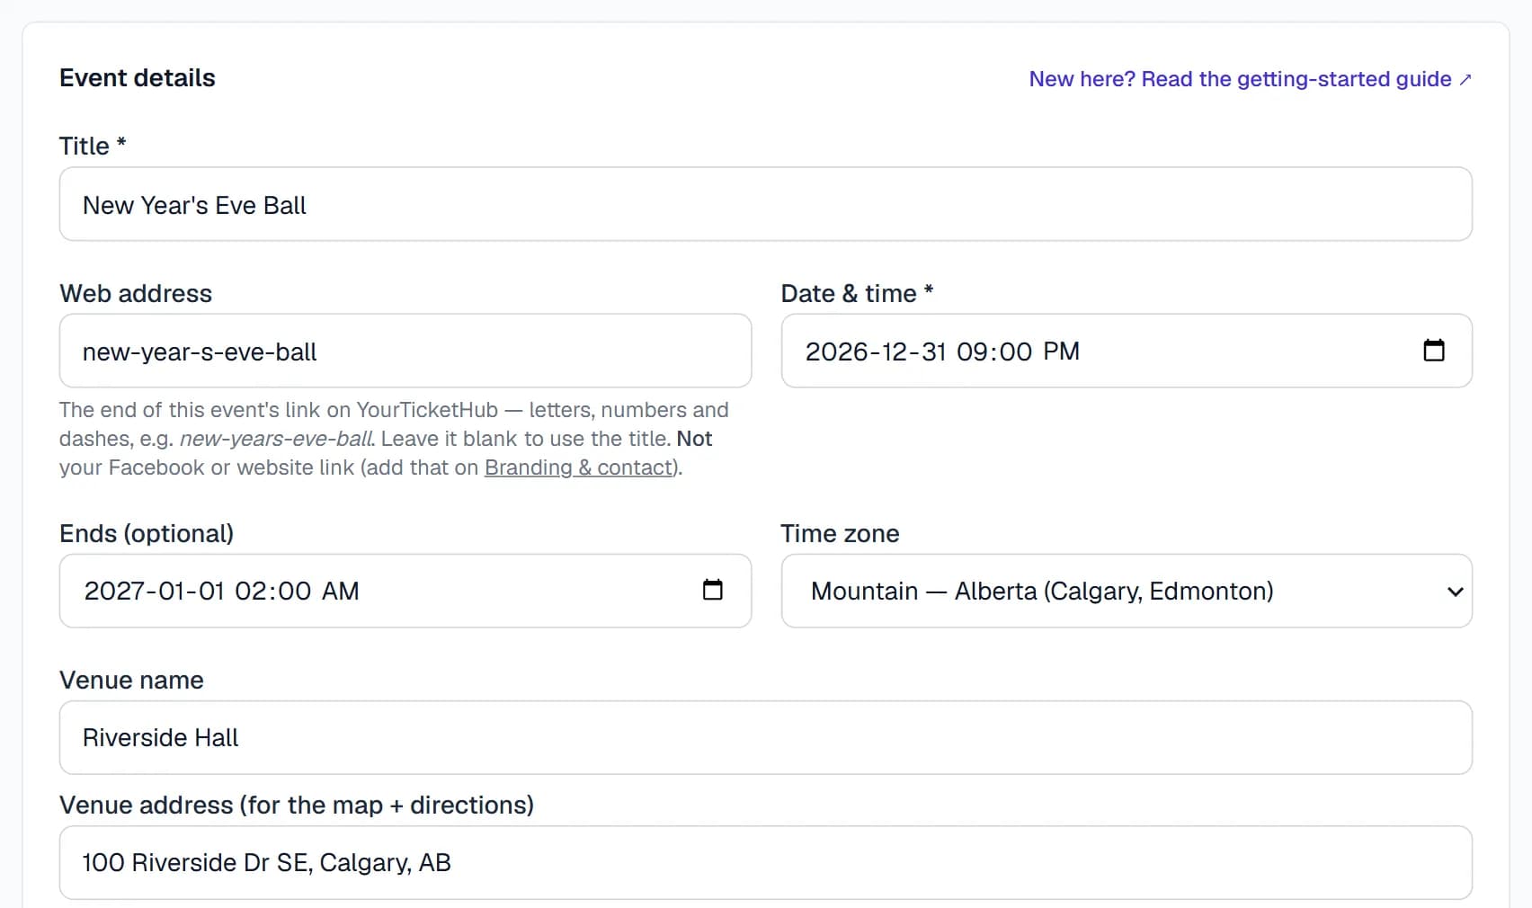Screen dimensions: 1532x908
Task: Select the 'Venue address (for the map + directions)' label
Action: pos(297,805)
